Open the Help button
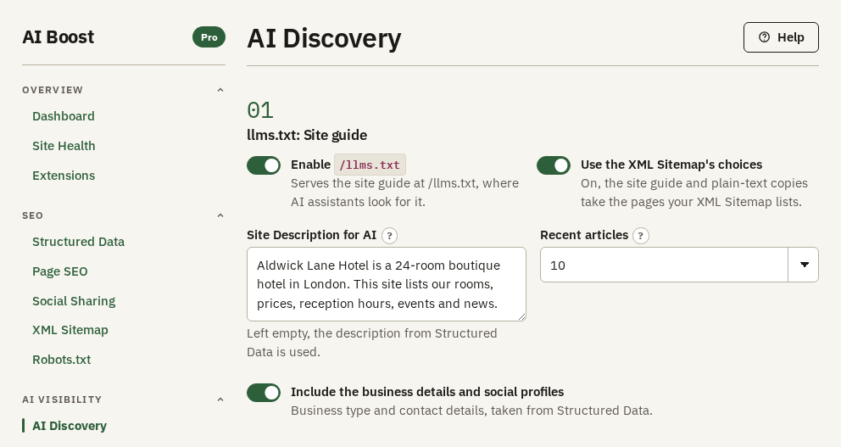Image resolution: width=841 pixels, height=447 pixels. (781, 37)
